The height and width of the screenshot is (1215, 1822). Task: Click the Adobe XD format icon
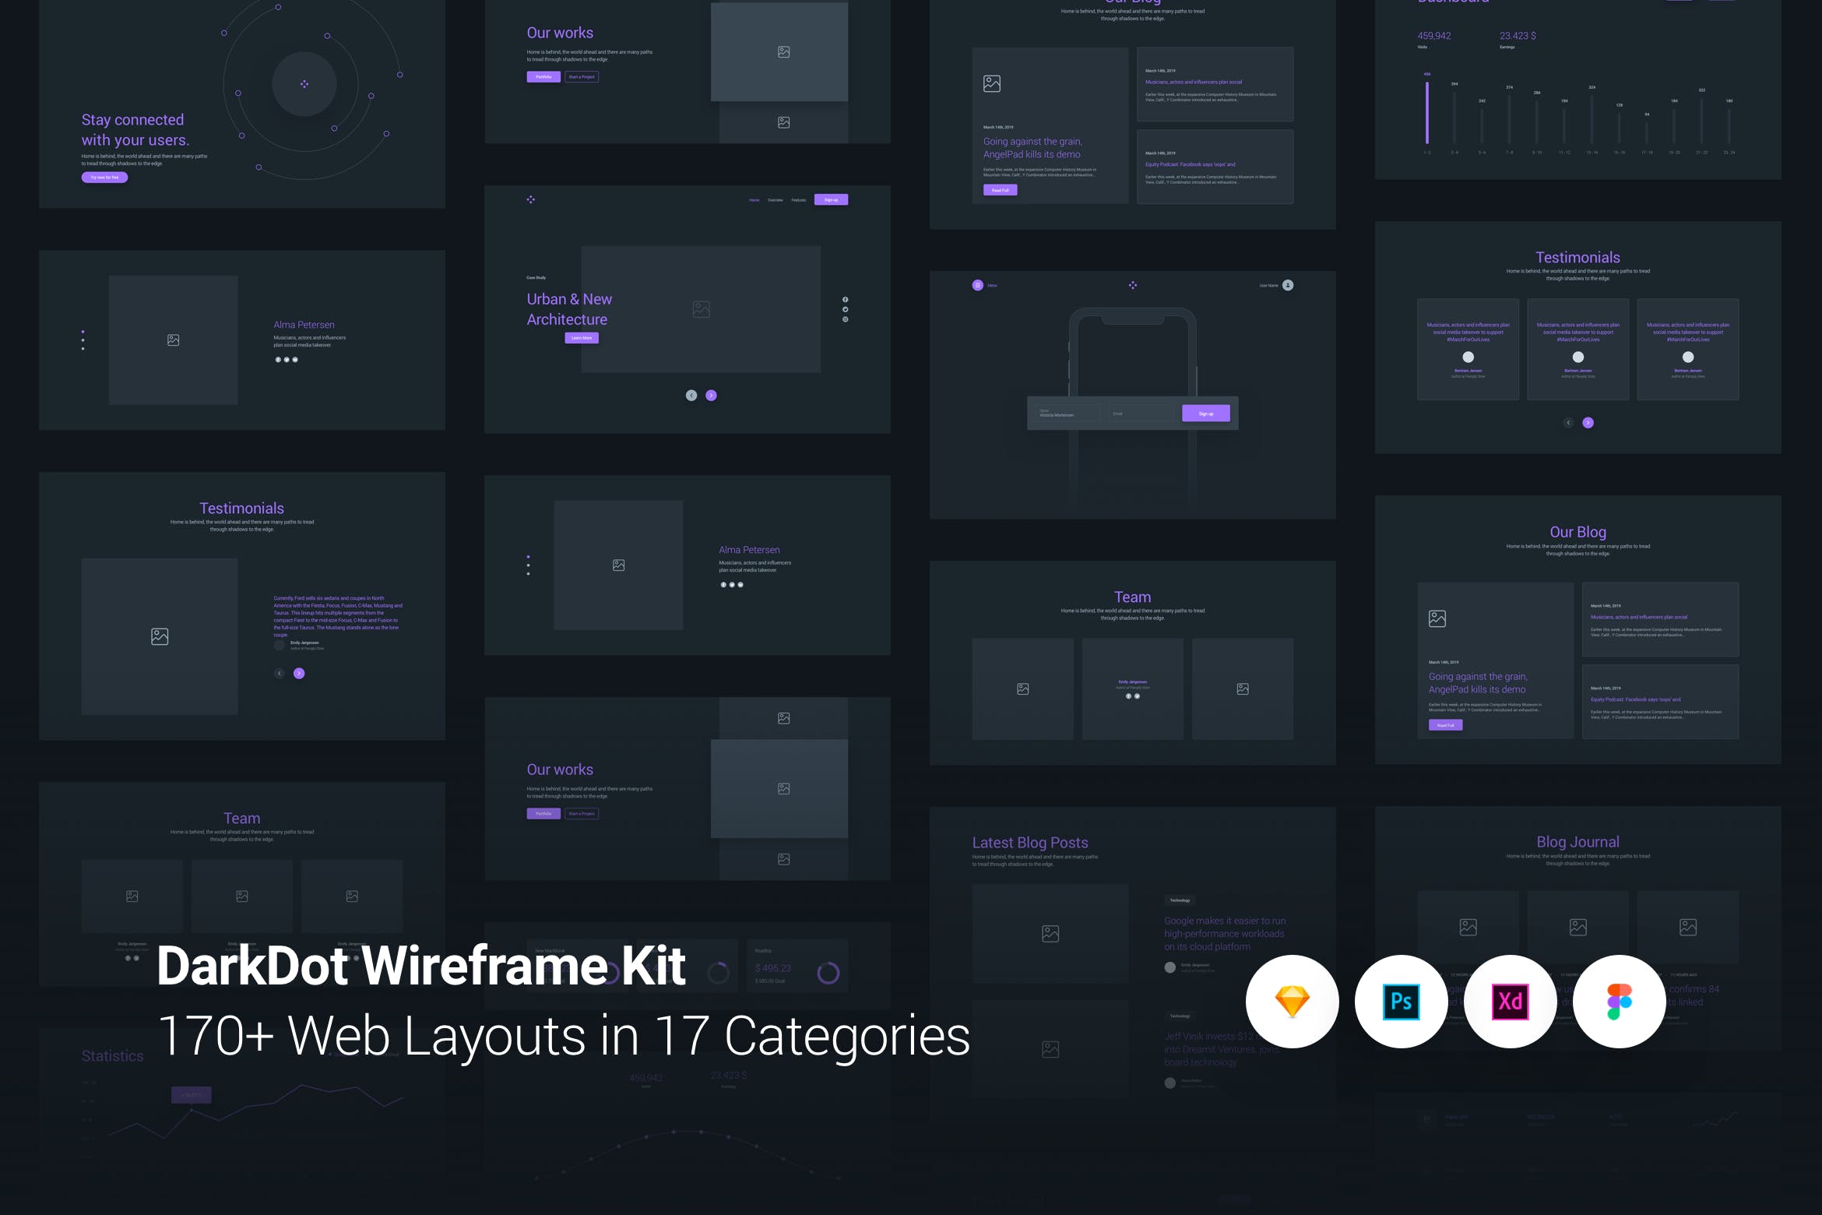click(x=1510, y=1002)
